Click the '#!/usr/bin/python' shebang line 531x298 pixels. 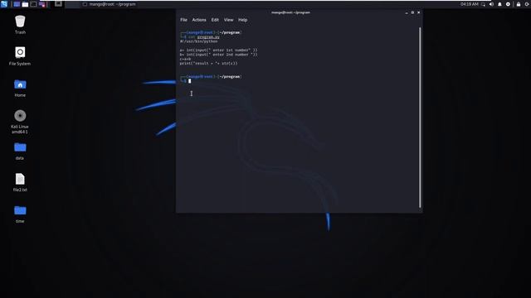click(x=199, y=41)
